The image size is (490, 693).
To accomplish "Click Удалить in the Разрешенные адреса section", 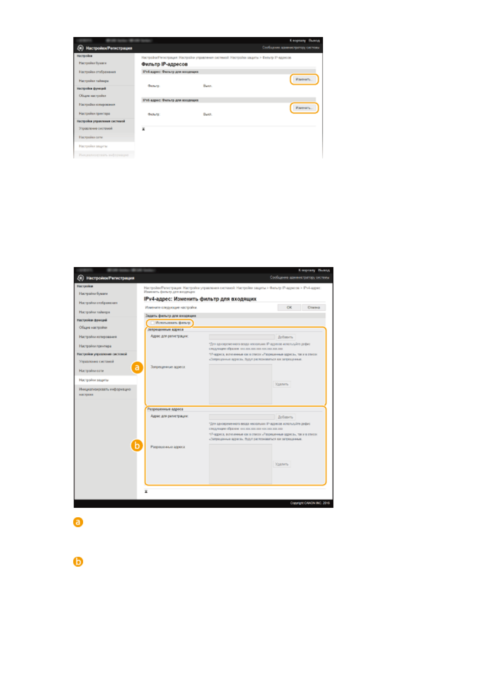I will pos(282,464).
